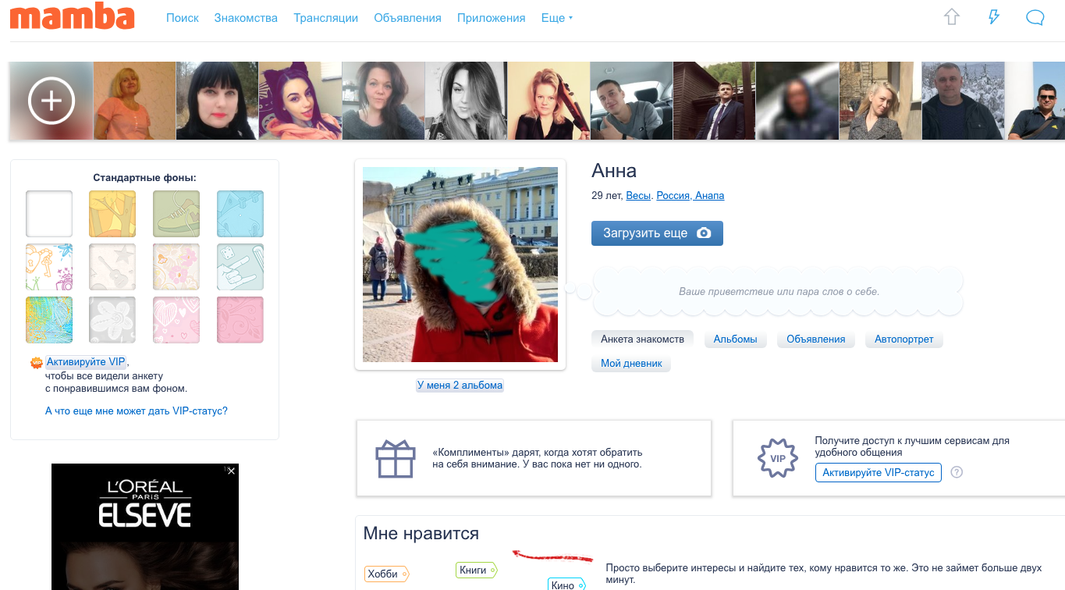Close the L'Oréal Elseve ad
1065x590 pixels.
[x=231, y=471]
